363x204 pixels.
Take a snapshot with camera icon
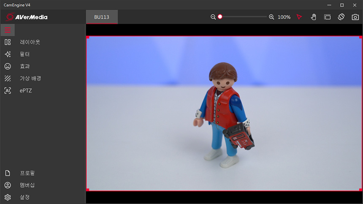coord(355,17)
